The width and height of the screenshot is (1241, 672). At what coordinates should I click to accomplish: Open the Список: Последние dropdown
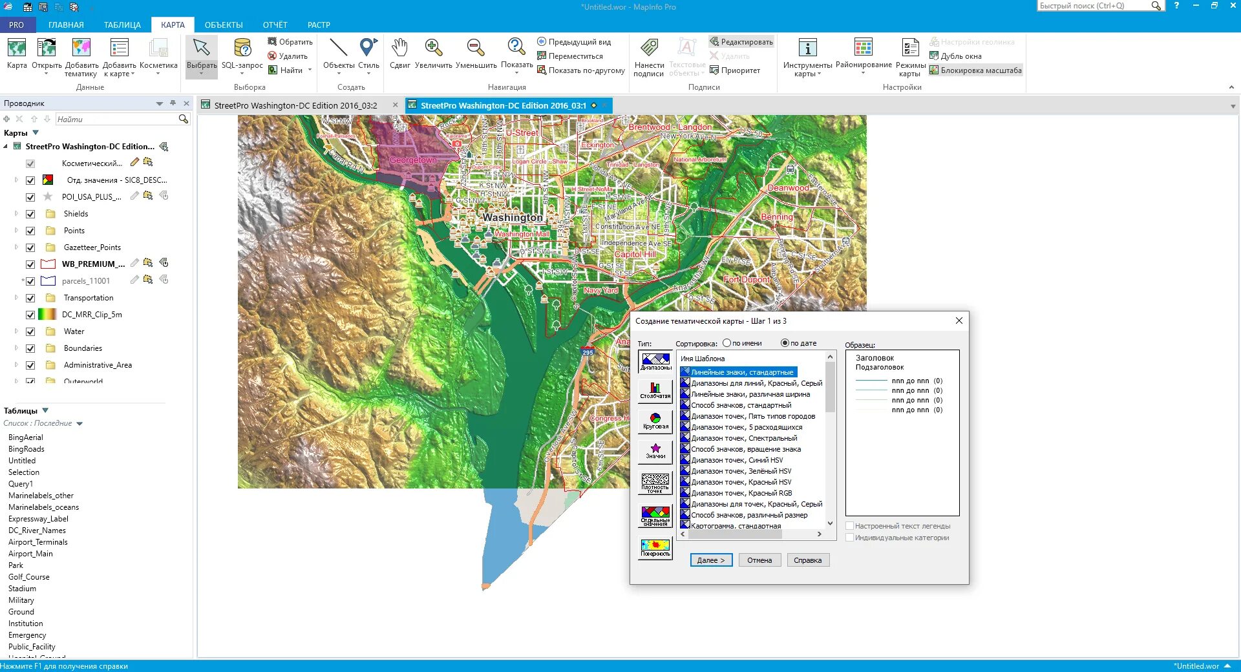tap(80, 424)
